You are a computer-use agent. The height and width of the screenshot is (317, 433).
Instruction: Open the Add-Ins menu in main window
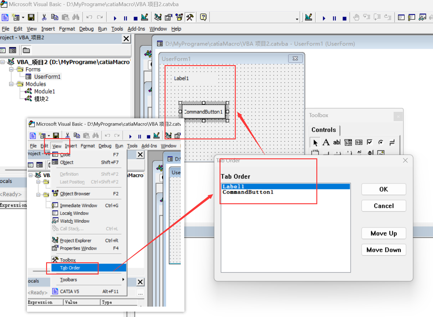pos(136,29)
